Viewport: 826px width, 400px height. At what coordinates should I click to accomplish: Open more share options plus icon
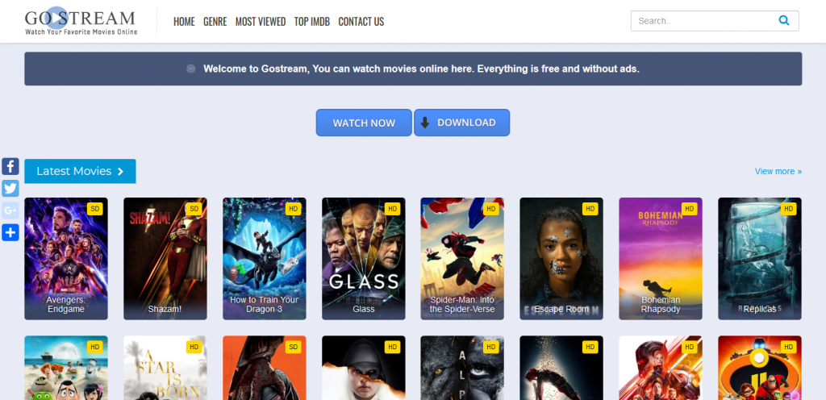10,232
